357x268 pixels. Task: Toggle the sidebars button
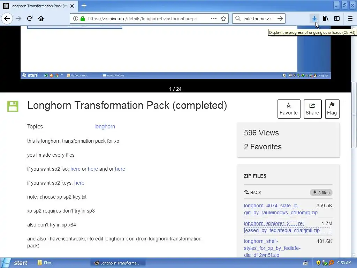tap(337, 18)
